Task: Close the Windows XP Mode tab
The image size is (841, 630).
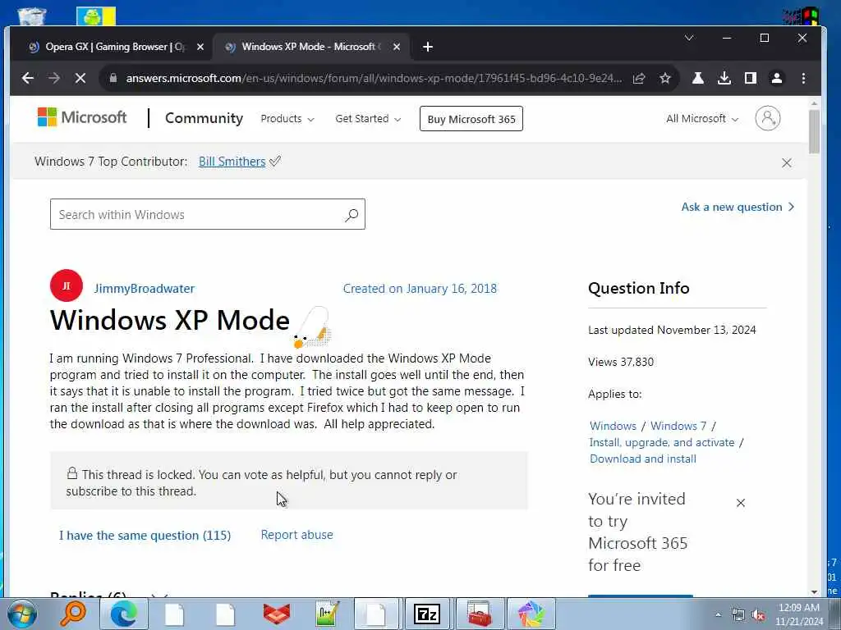Action: [397, 47]
